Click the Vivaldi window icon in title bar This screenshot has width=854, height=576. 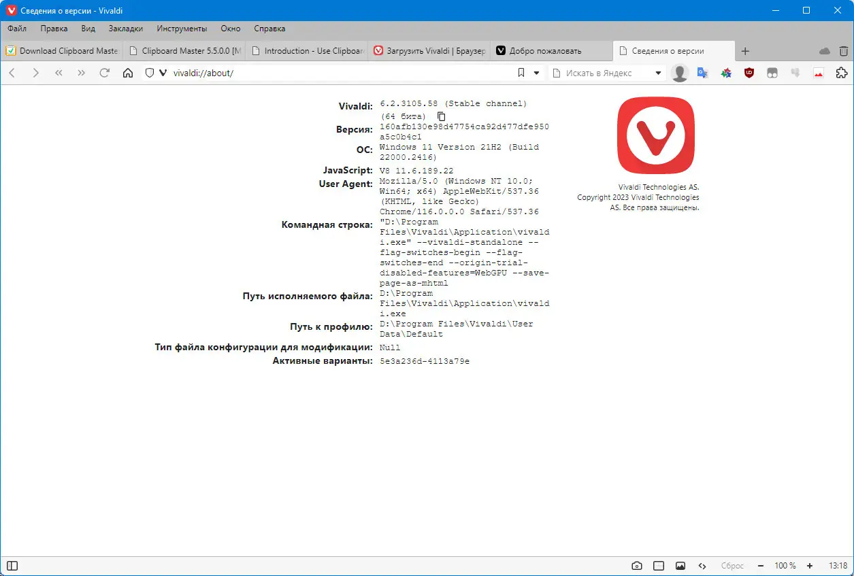coord(12,11)
